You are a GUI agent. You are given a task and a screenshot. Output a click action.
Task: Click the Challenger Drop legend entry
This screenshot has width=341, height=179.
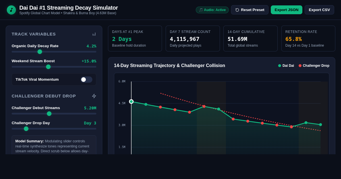point(314,66)
